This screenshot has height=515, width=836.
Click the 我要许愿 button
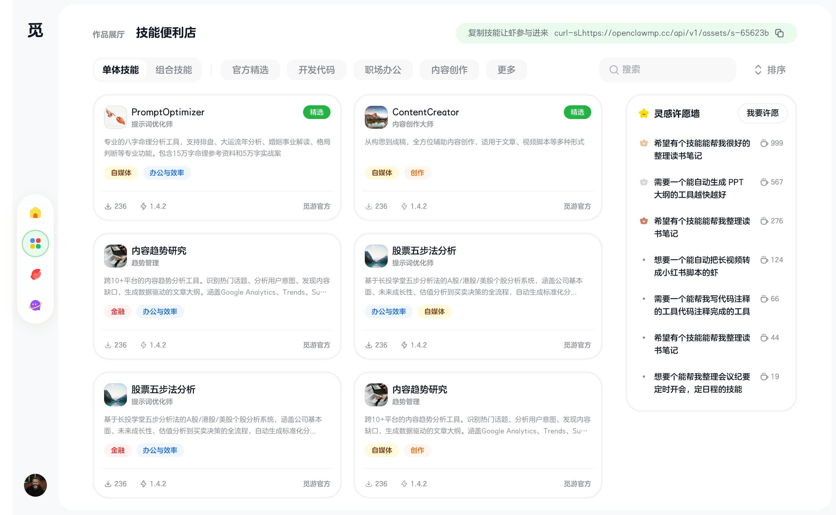pos(762,113)
